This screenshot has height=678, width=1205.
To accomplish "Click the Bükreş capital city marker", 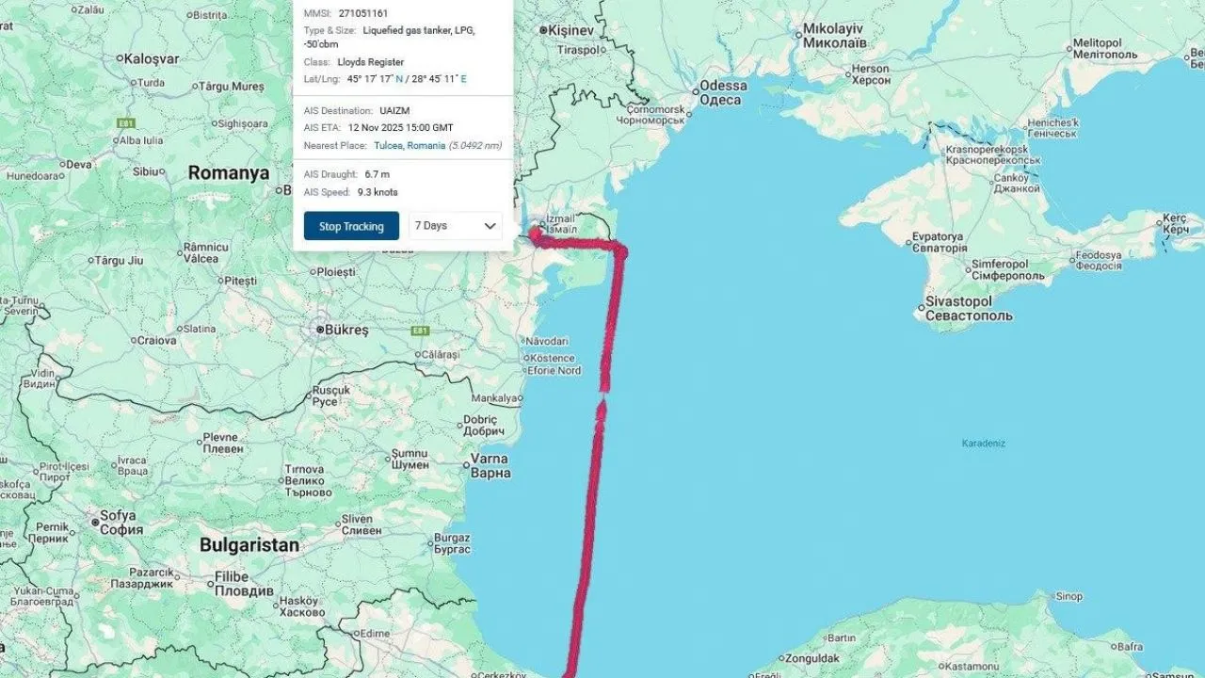I will 319,330.
